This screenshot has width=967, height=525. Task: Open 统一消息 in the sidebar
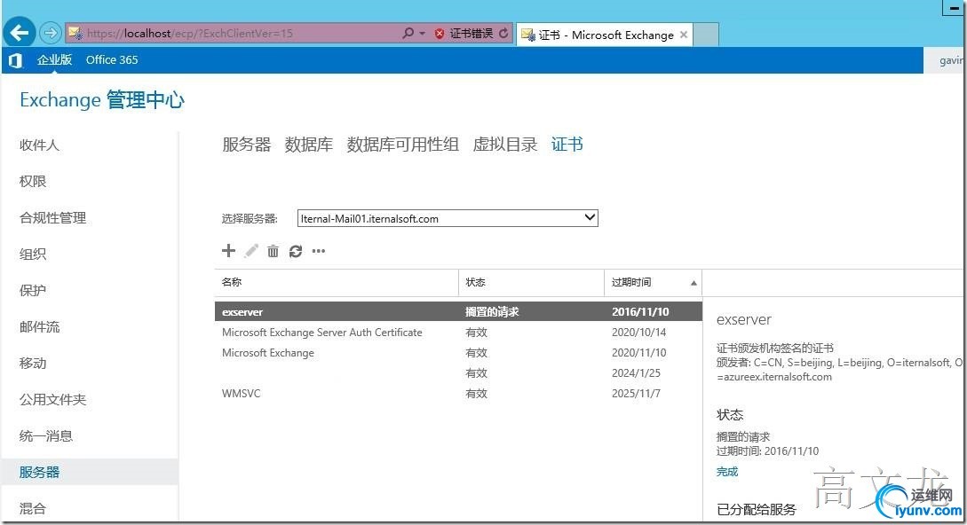click(46, 435)
